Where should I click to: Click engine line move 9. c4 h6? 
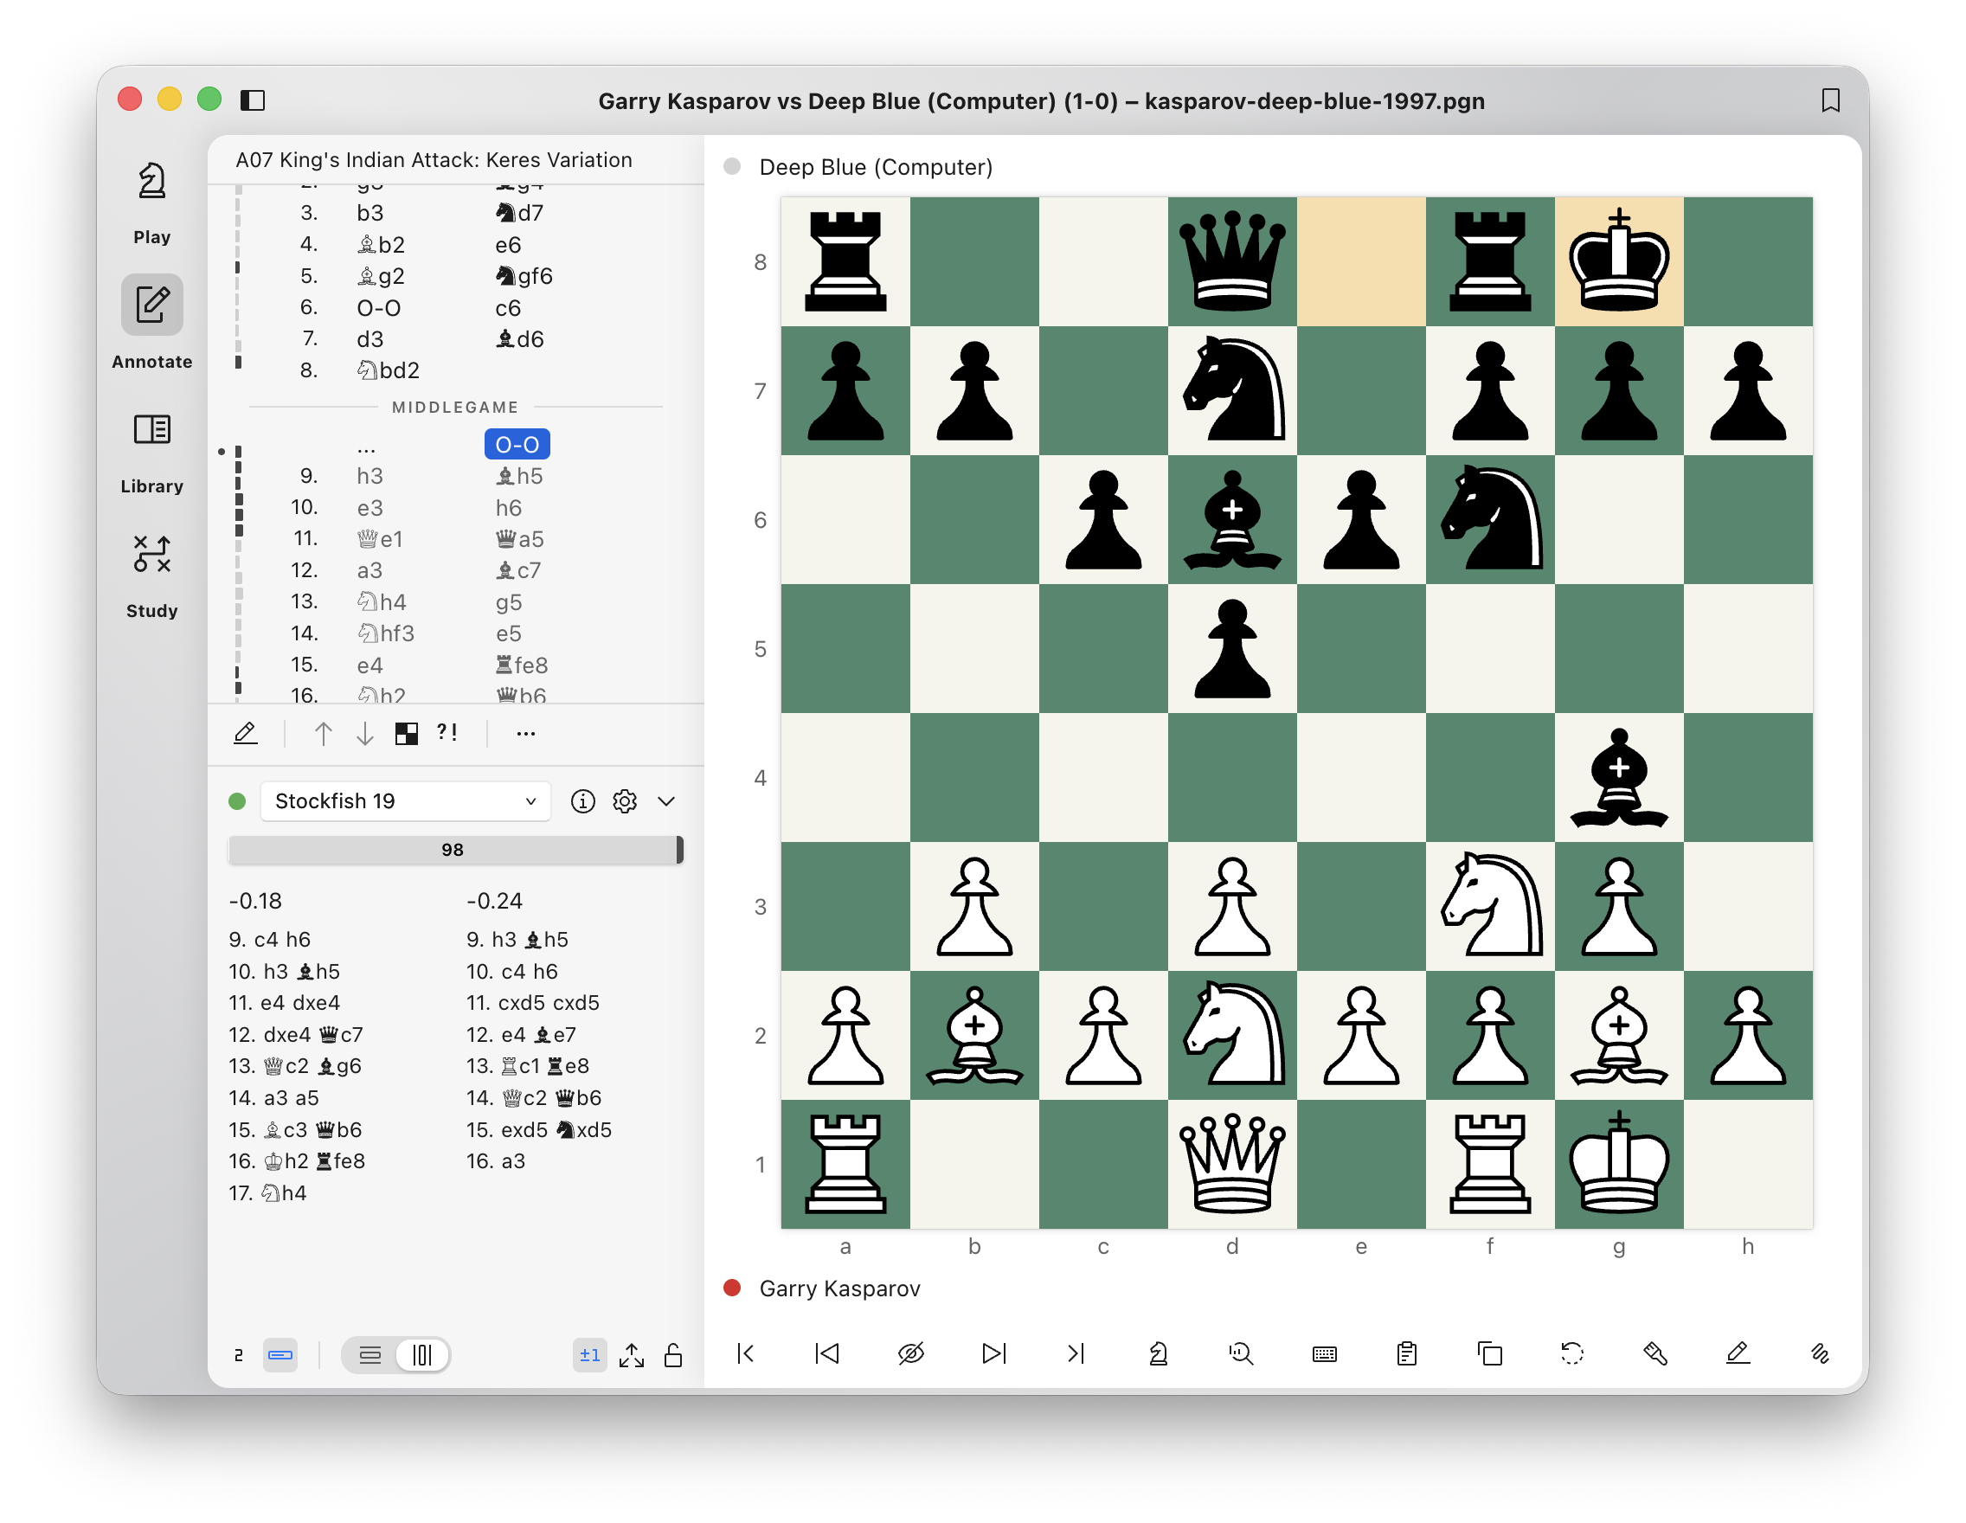point(269,940)
